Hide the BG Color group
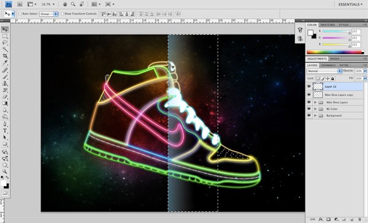Screen dimensions: 368x223 [309, 109]
